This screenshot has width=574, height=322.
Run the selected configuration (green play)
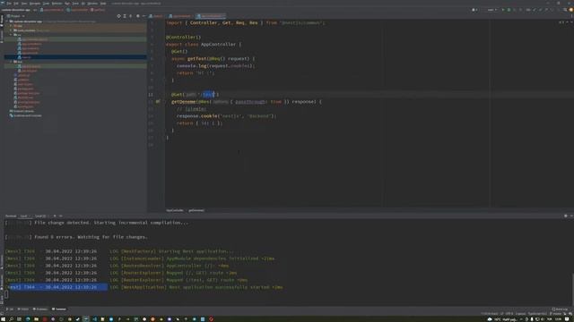[x=503, y=10]
